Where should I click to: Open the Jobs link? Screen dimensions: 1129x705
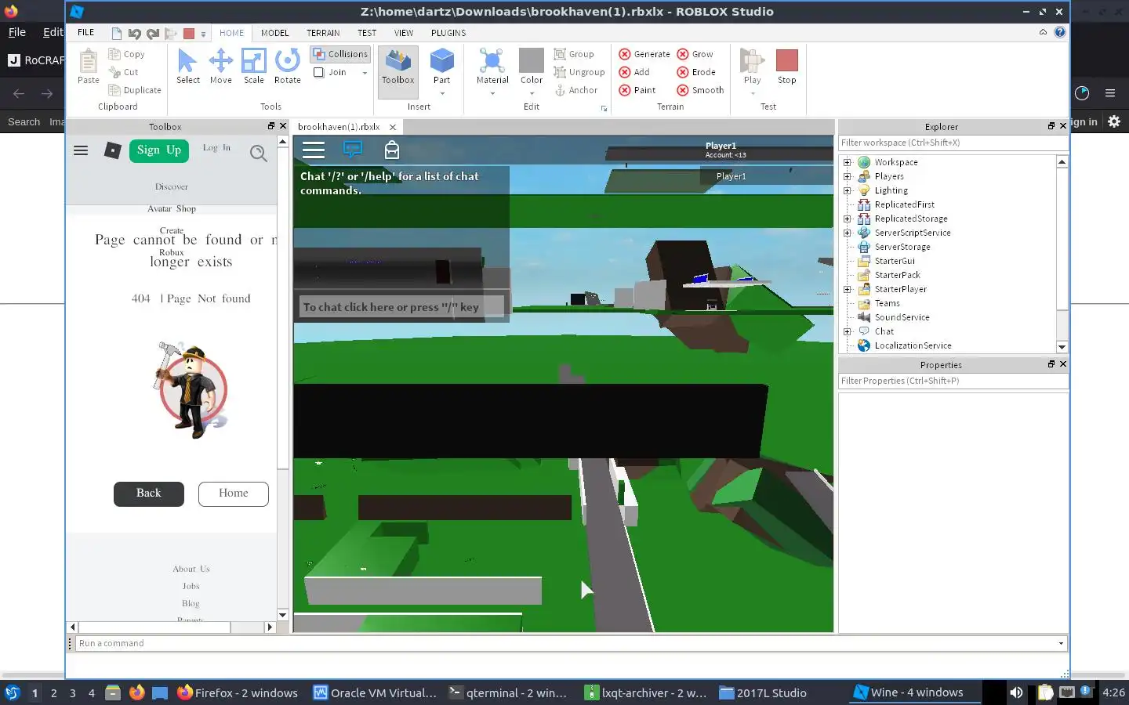pyautogui.click(x=191, y=586)
